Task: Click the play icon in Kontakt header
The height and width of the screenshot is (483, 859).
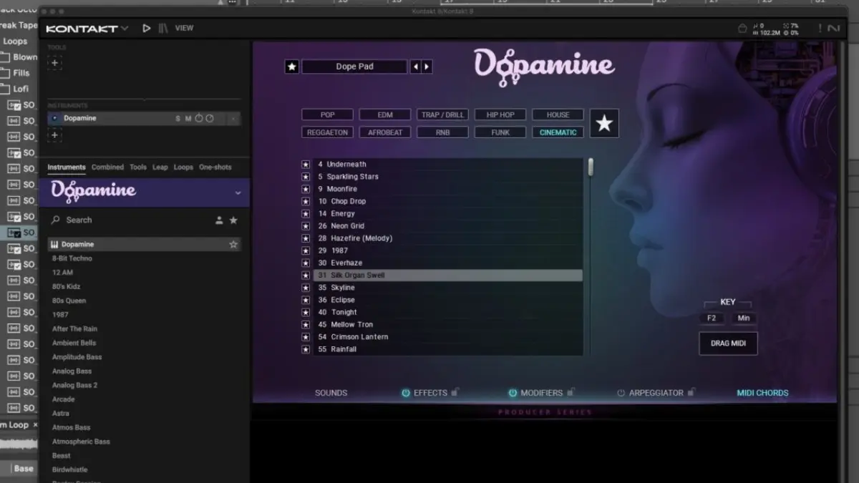Action: point(147,28)
